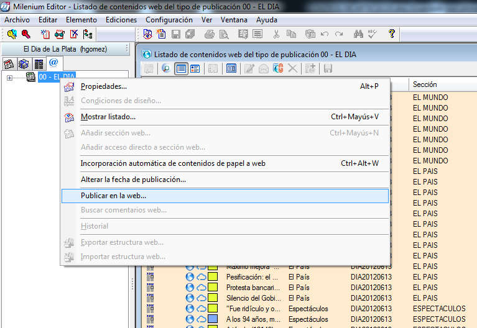Select the web '@' tab icon in sidebar
The image size is (477, 328).
[53, 63]
